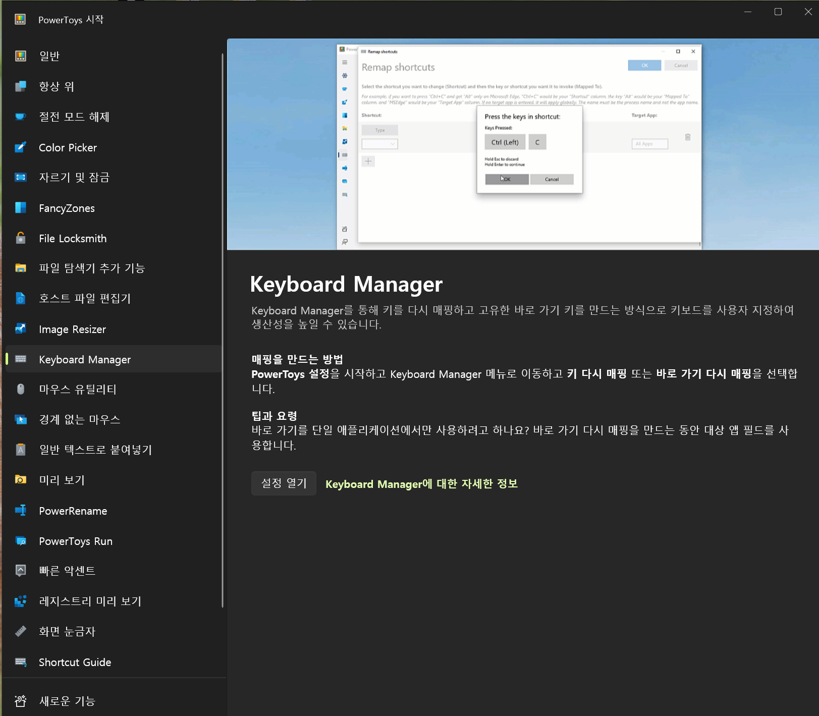Select Image Resizer entry
The height and width of the screenshot is (716, 819).
(x=72, y=329)
